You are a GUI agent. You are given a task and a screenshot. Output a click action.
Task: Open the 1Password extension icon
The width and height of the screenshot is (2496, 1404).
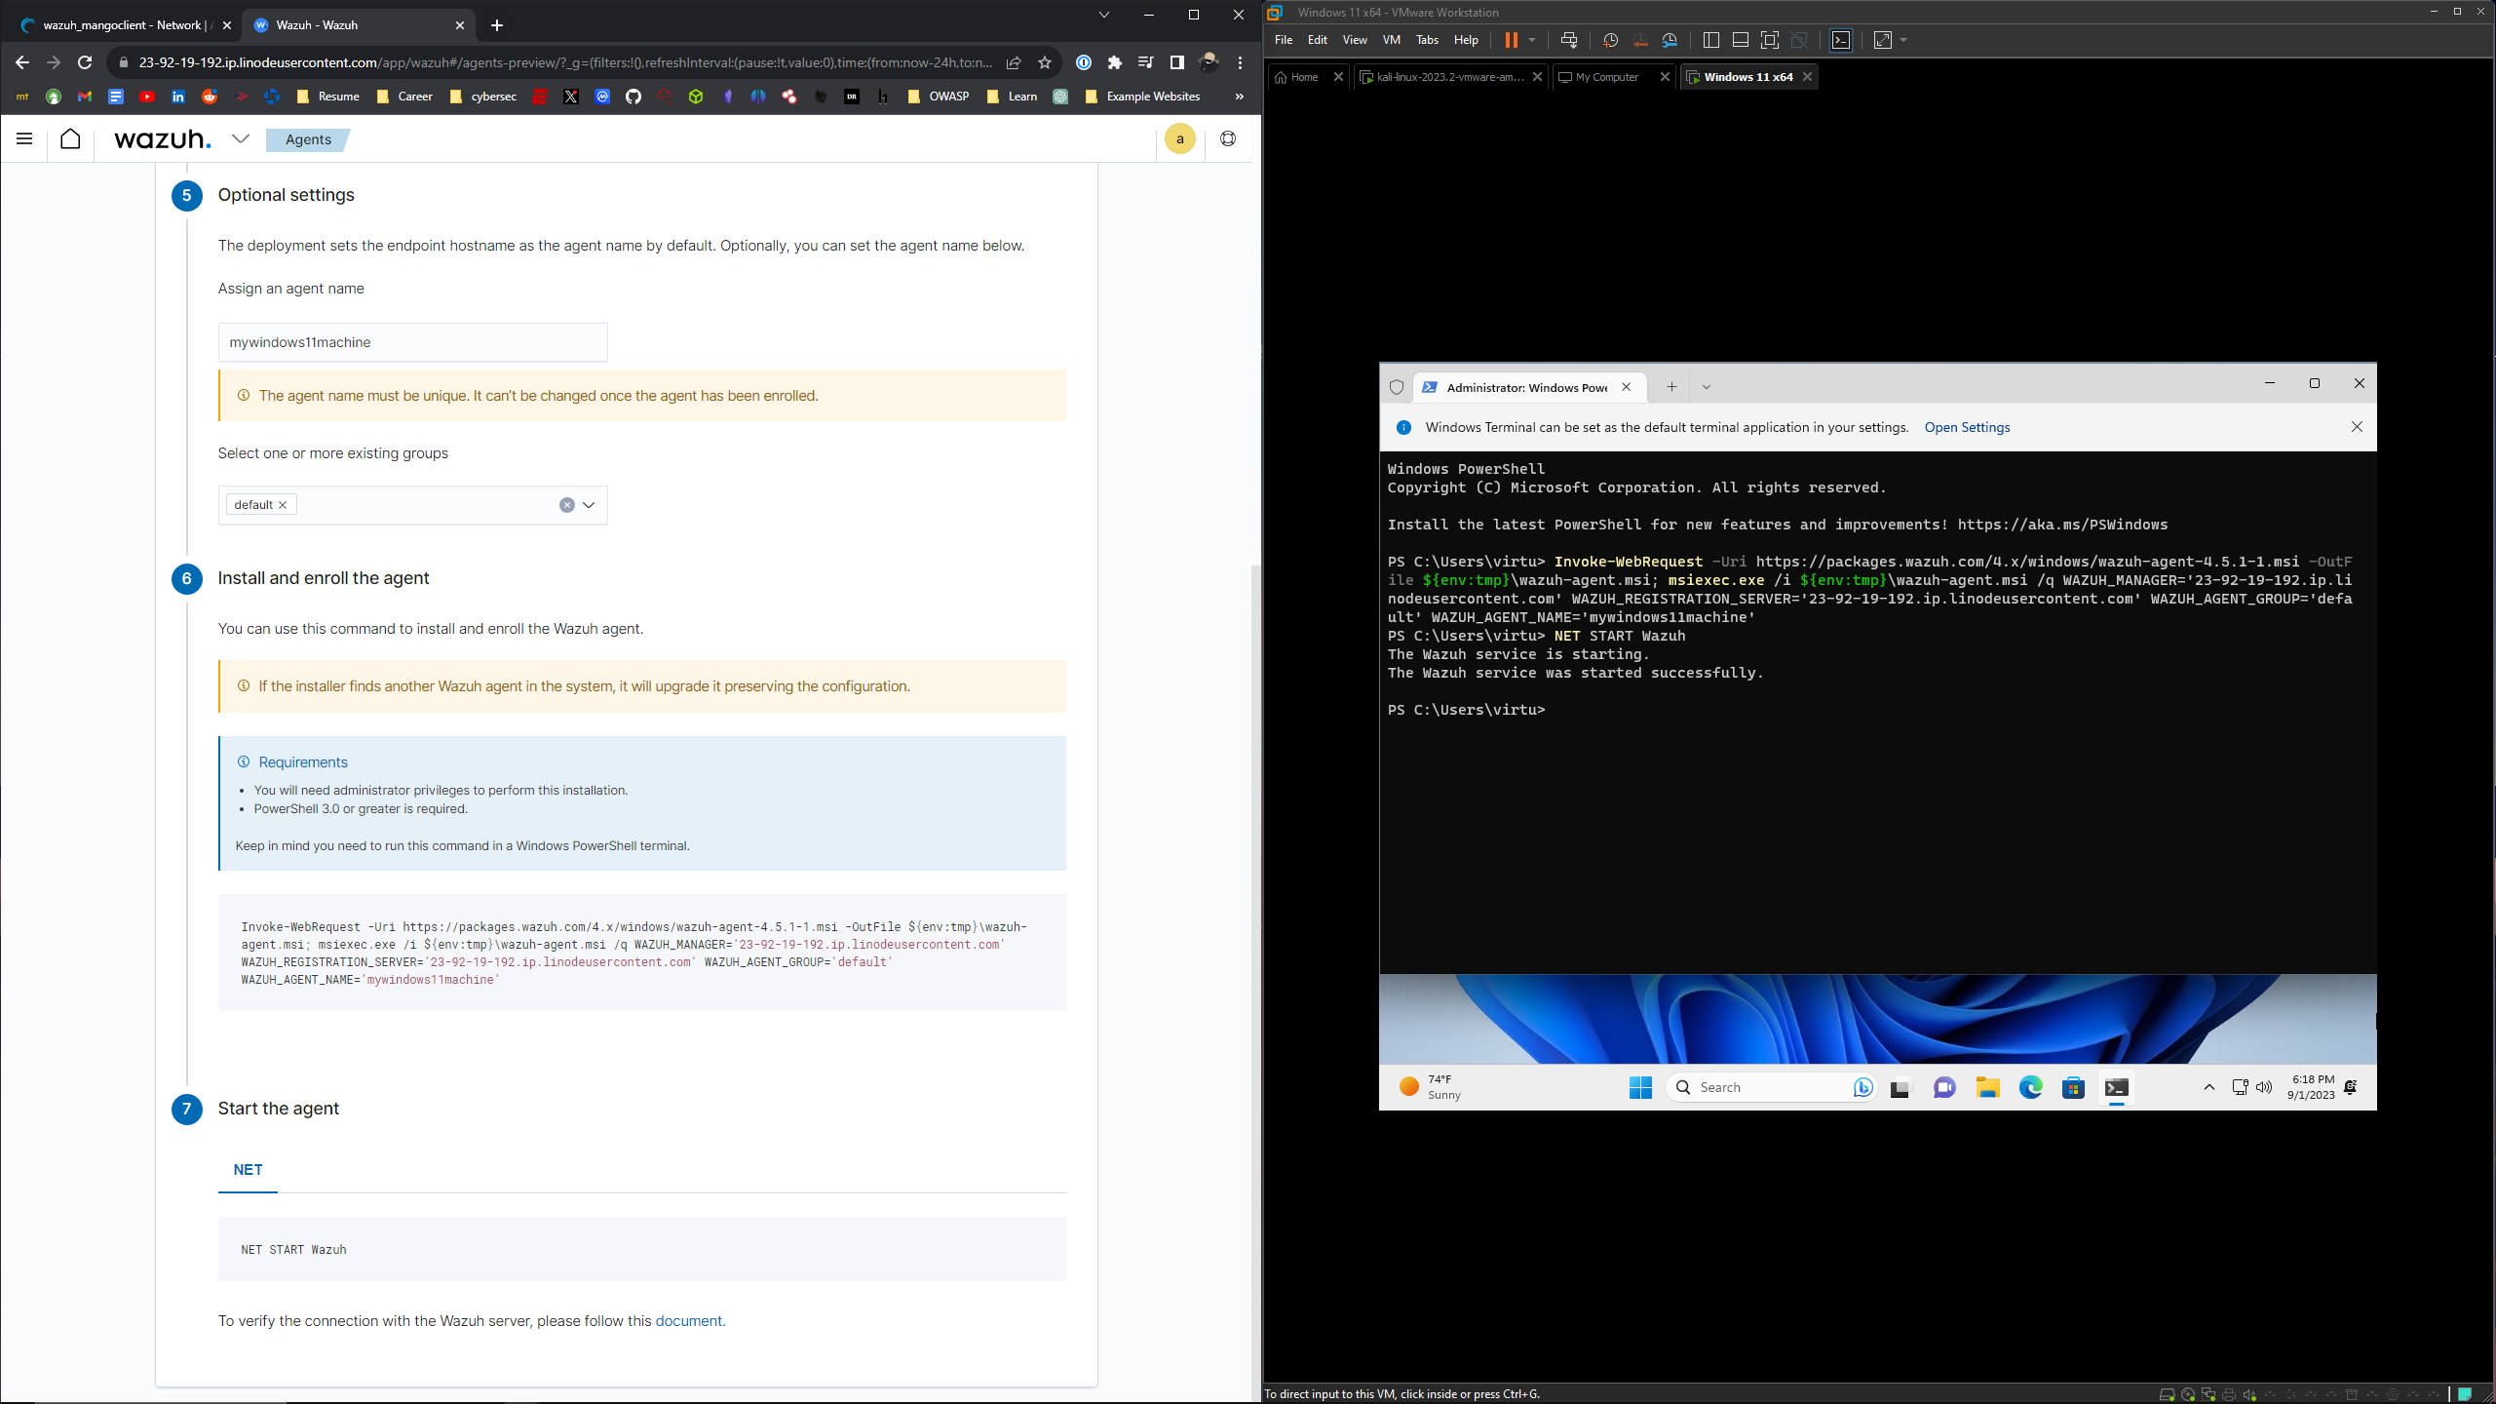click(1084, 62)
